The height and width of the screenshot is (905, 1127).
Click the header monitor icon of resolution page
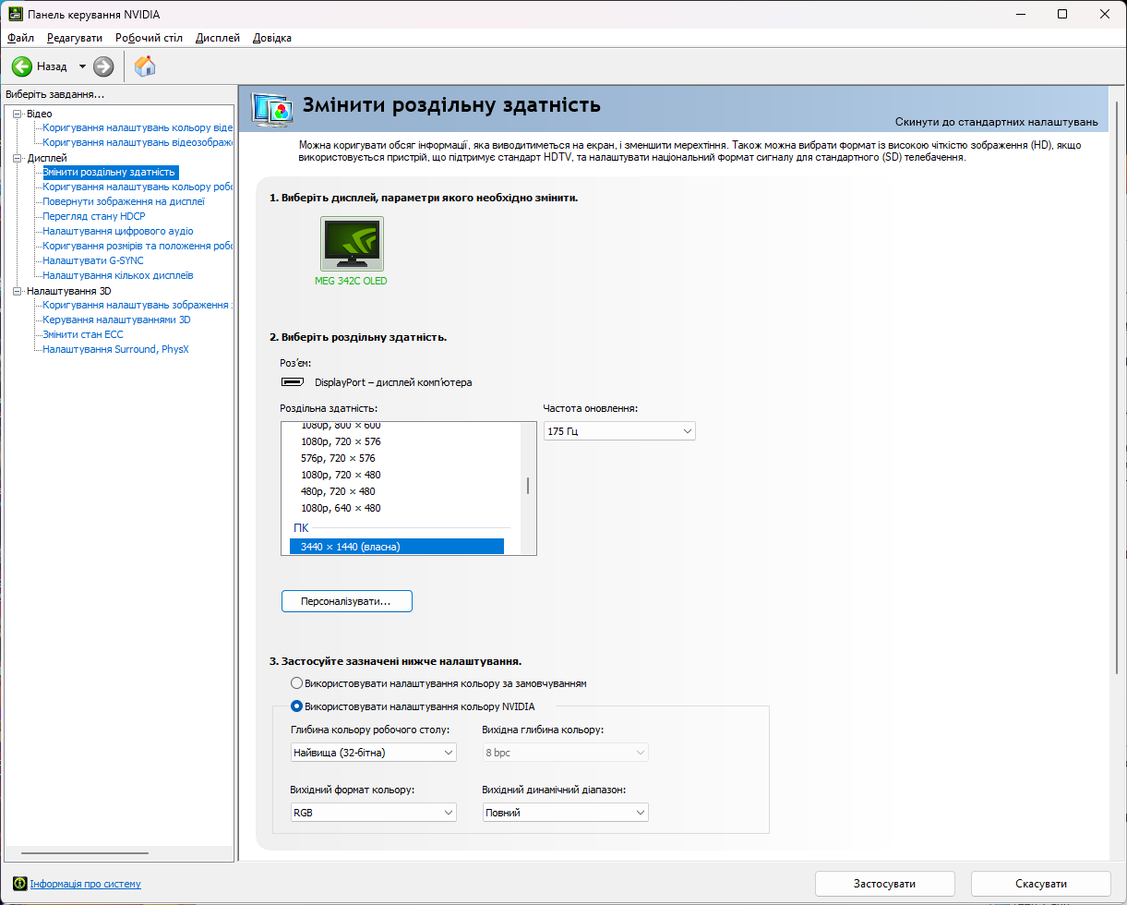point(272,111)
